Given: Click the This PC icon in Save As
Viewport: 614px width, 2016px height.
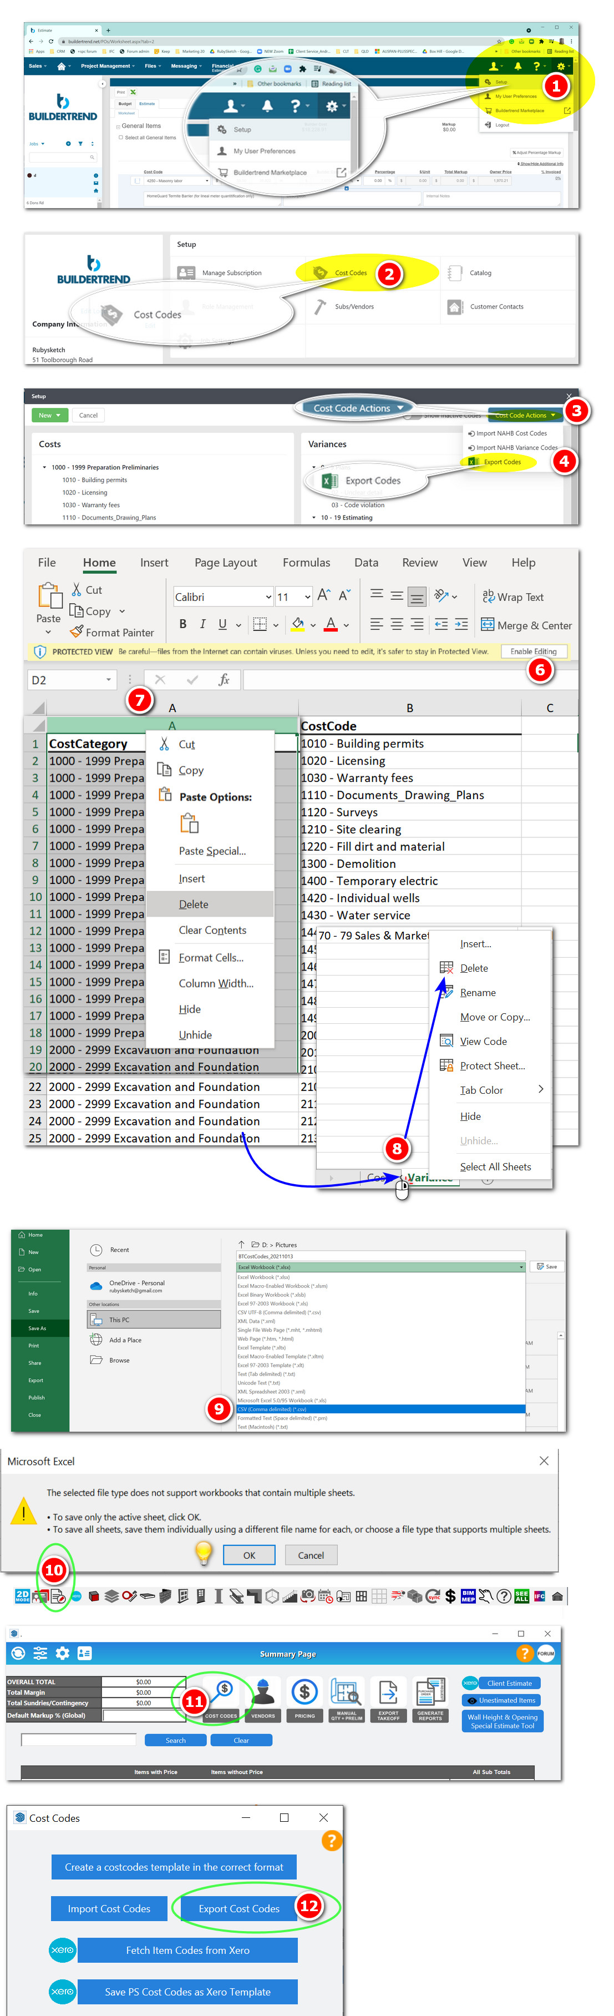Looking at the screenshot, I should point(96,1318).
